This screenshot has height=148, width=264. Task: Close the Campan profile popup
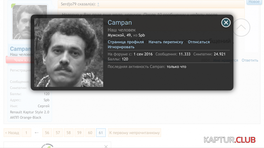point(226,23)
